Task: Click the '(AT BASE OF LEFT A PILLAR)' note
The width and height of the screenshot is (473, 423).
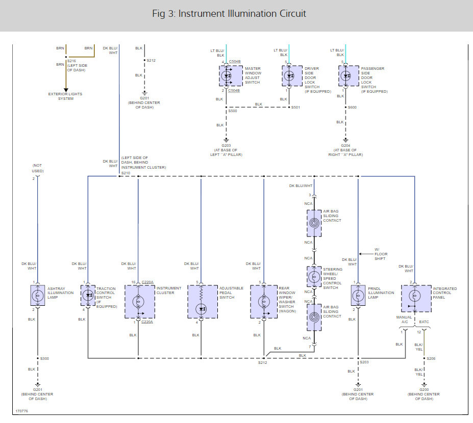Action: (x=226, y=152)
